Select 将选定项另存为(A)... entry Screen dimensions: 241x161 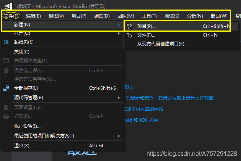(62, 79)
